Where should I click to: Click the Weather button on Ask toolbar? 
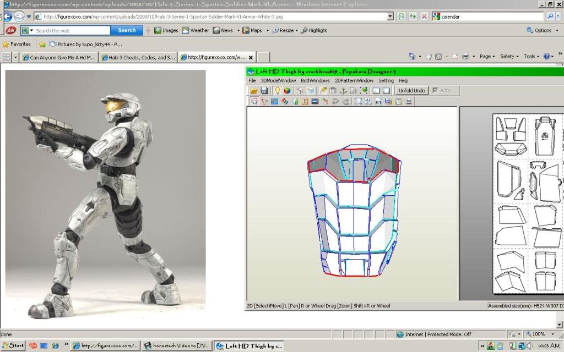[196, 31]
